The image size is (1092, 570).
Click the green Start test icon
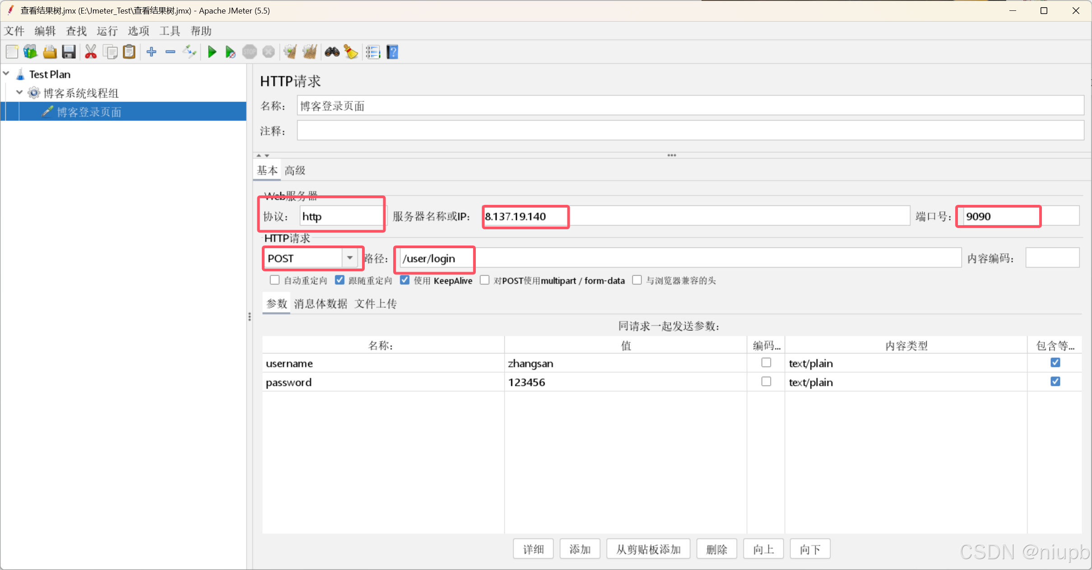[212, 52]
